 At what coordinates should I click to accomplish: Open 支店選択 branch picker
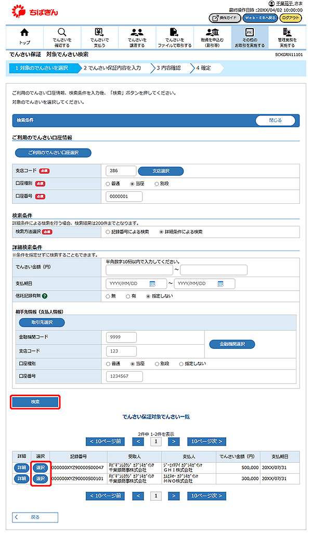point(161,171)
